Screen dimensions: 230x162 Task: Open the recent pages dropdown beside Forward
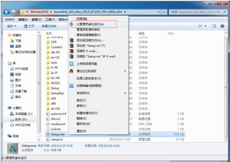tap(18, 12)
